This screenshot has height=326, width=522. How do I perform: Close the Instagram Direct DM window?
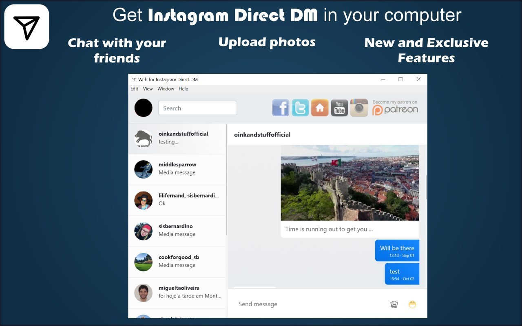pyautogui.click(x=418, y=79)
